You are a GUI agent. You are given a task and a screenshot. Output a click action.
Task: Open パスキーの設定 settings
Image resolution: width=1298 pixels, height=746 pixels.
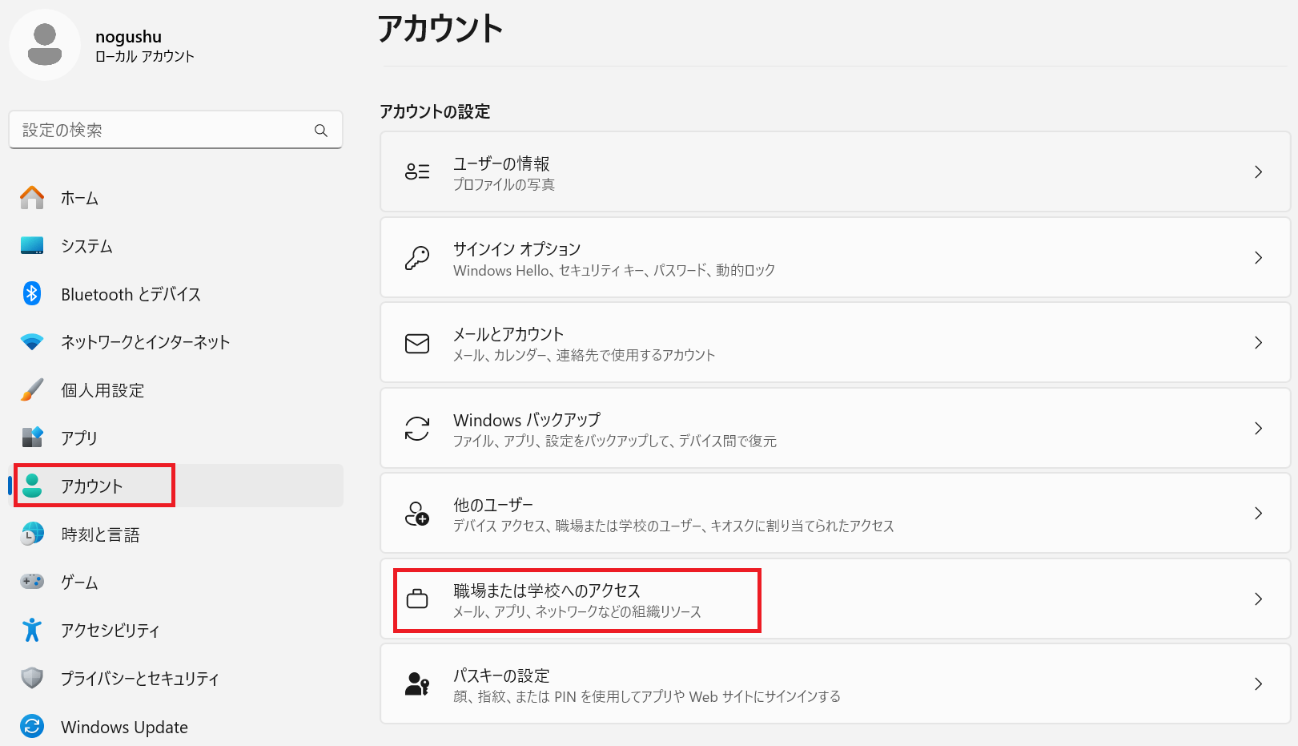point(835,683)
